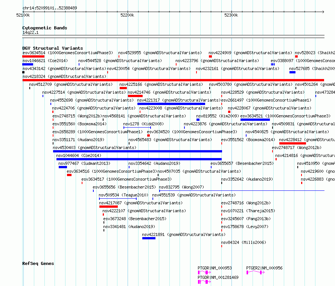Open the nsv3351171 (Audano2019) label
Image resolution: width=335 pixels, height=286 pixels.
coord(78,140)
